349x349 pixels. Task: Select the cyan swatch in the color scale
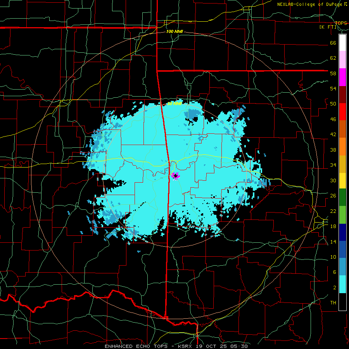tap(342, 284)
